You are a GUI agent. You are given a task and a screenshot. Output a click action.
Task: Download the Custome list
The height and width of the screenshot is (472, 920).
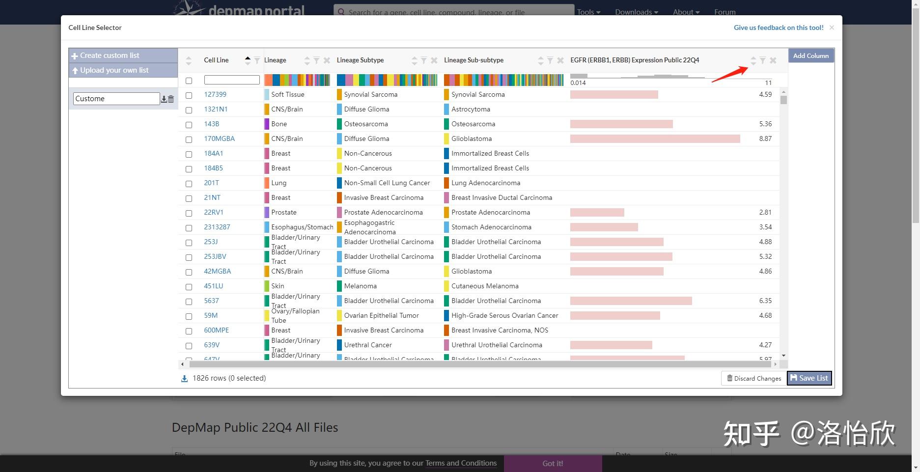[x=164, y=99]
